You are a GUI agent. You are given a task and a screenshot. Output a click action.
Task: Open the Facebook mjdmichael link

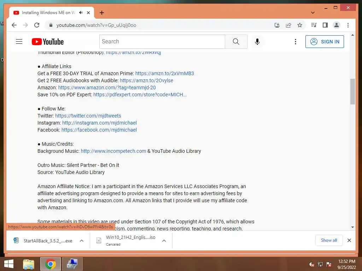99,130
